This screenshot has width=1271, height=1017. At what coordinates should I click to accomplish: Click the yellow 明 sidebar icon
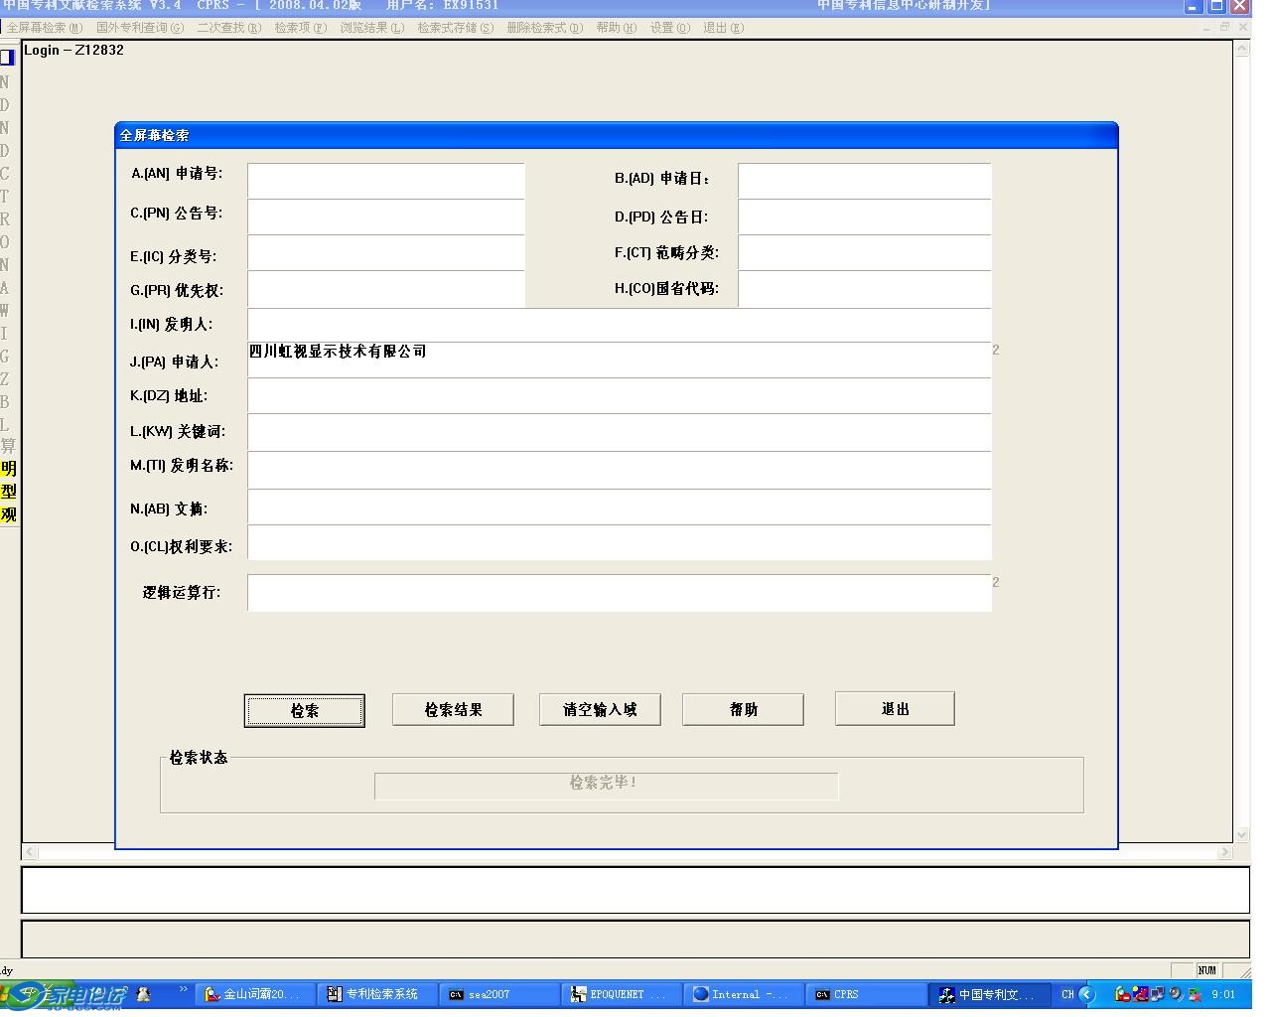(x=9, y=468)
